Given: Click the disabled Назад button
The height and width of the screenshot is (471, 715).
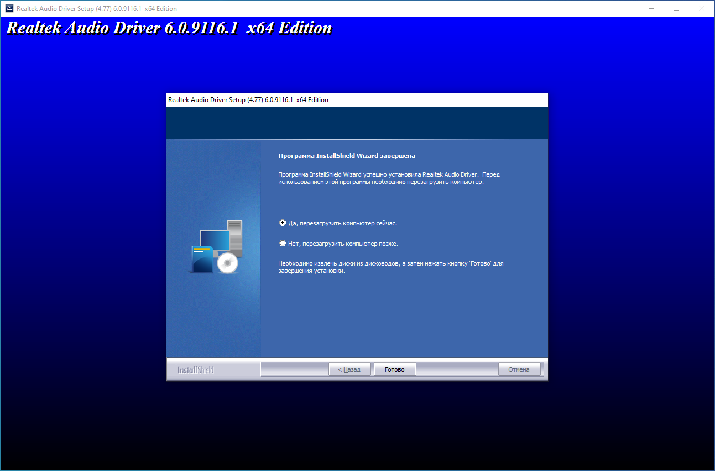Looking at the screenshot, I should pos(349,369).
